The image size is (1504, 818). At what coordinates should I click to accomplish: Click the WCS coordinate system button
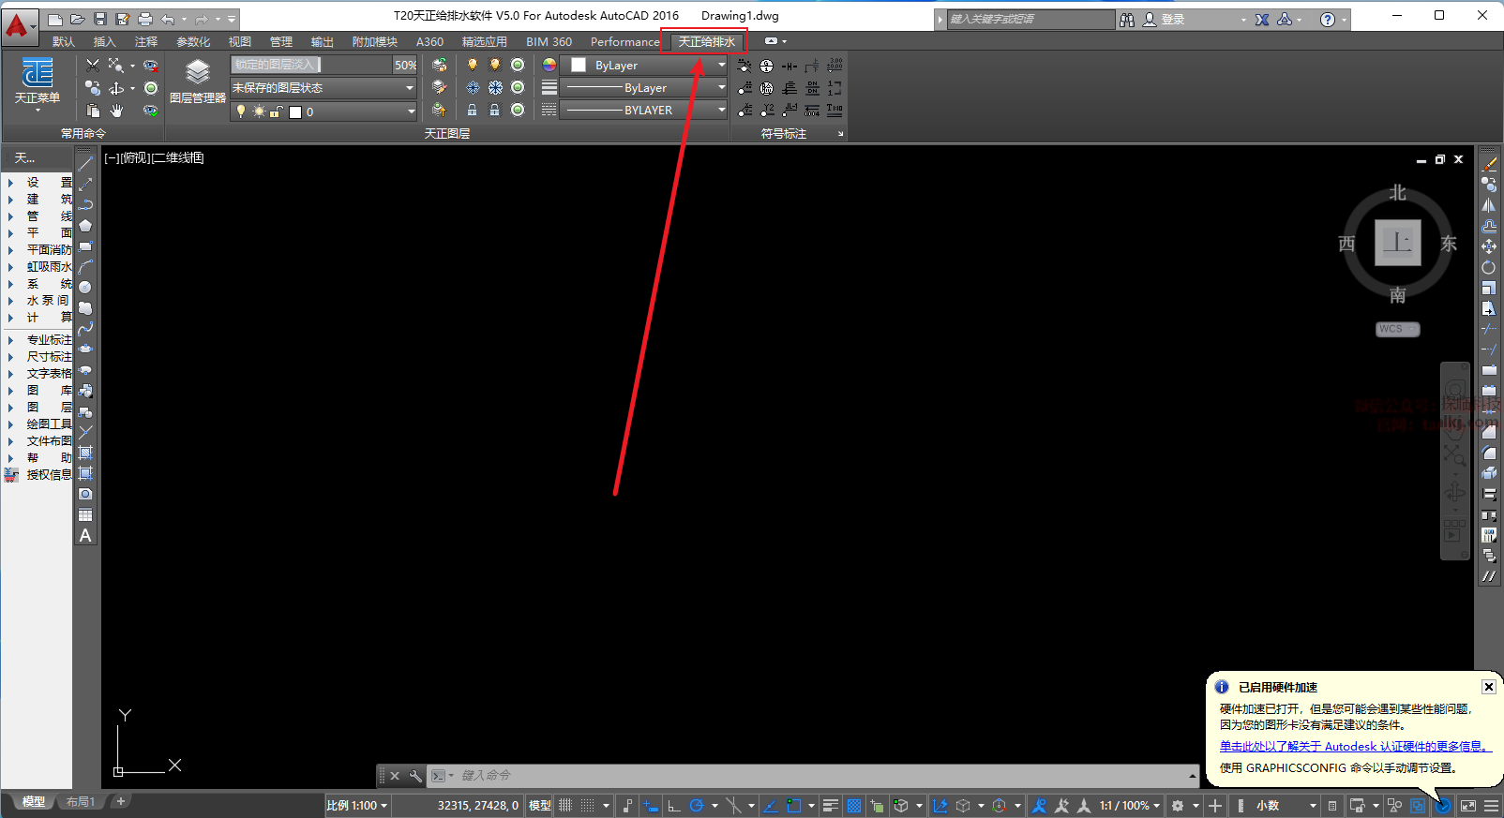1397,329
